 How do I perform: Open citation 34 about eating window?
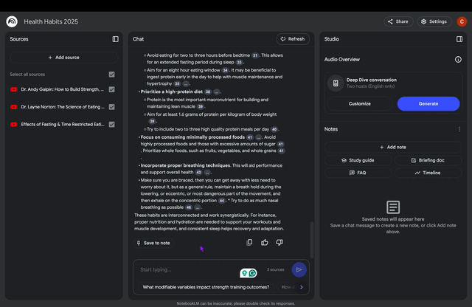225,70
